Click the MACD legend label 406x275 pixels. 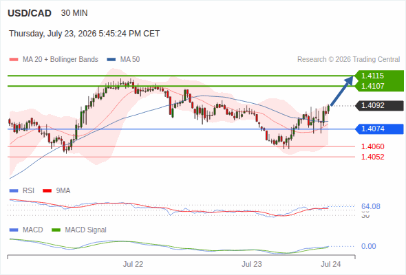[x=32, y=230]
